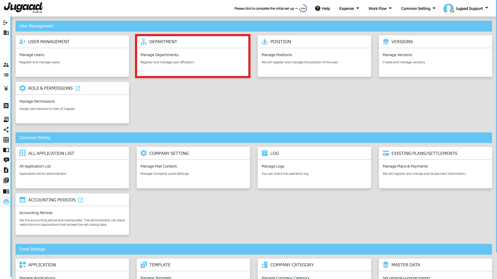
Task: Click the Position person icon
Action: click(265, 42)
